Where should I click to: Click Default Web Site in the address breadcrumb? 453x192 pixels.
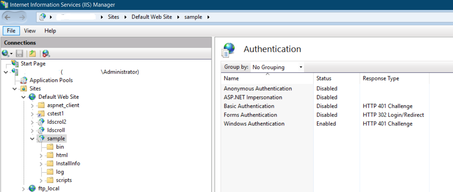tap(152, 17)
